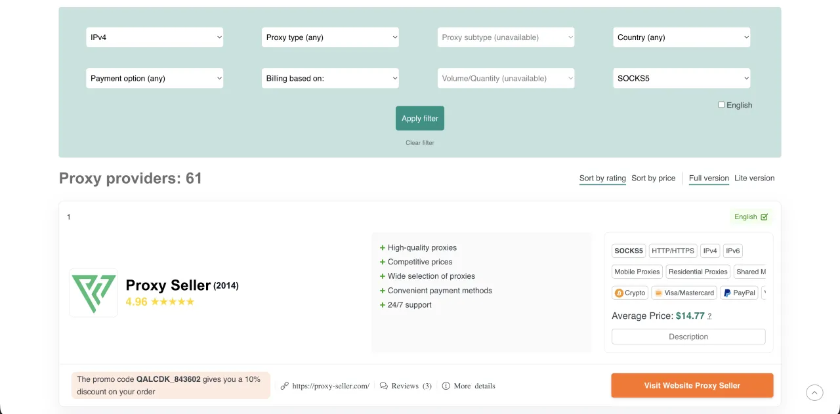Click the Residential Proxies tag
This screenshot has width=840, height=414.
698,272
